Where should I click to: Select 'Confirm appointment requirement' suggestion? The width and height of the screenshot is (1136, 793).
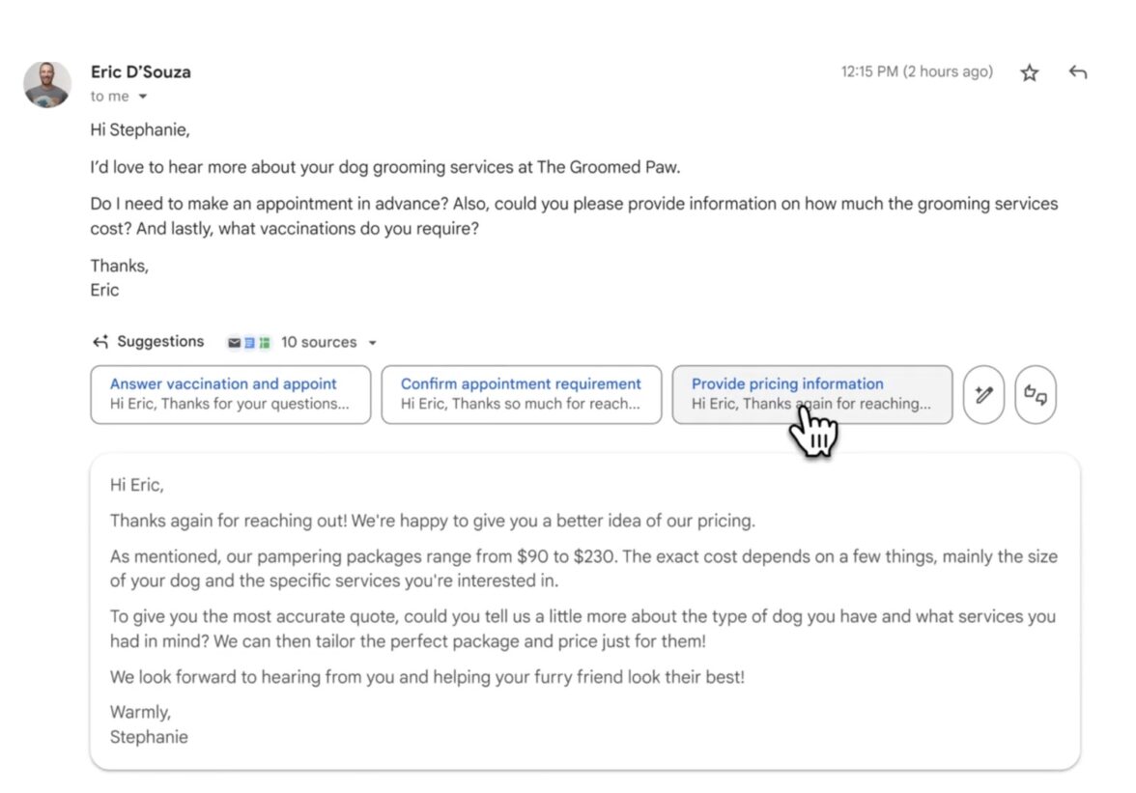pos(521,394)
